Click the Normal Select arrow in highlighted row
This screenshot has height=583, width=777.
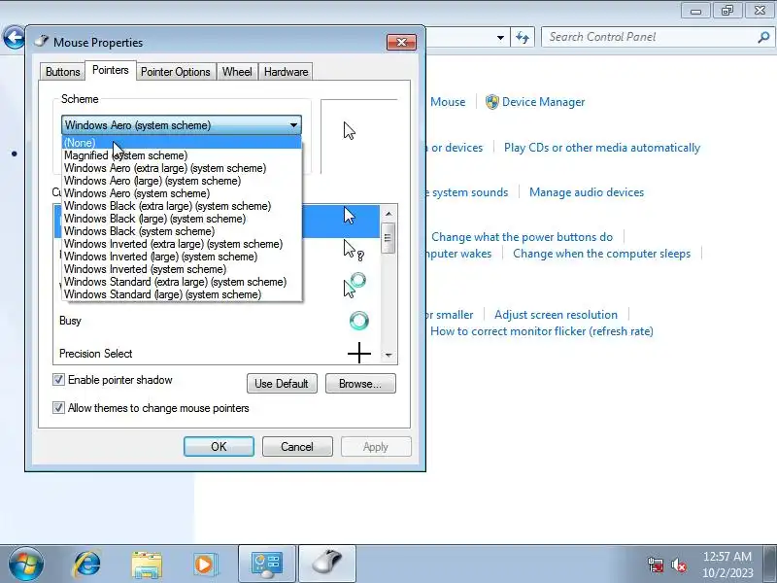point(350,216)
